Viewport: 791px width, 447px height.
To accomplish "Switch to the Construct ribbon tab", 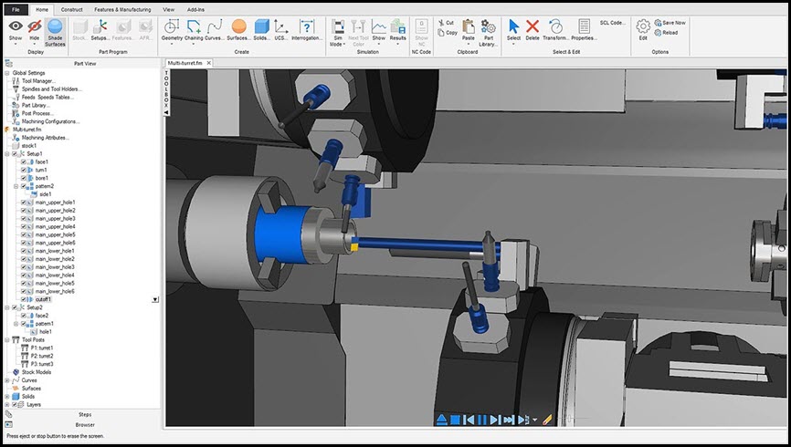I will coord(71,9).
